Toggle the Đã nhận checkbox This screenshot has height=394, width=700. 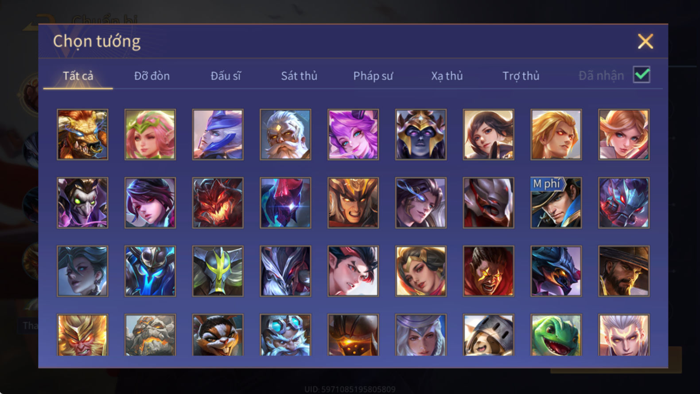642,75
